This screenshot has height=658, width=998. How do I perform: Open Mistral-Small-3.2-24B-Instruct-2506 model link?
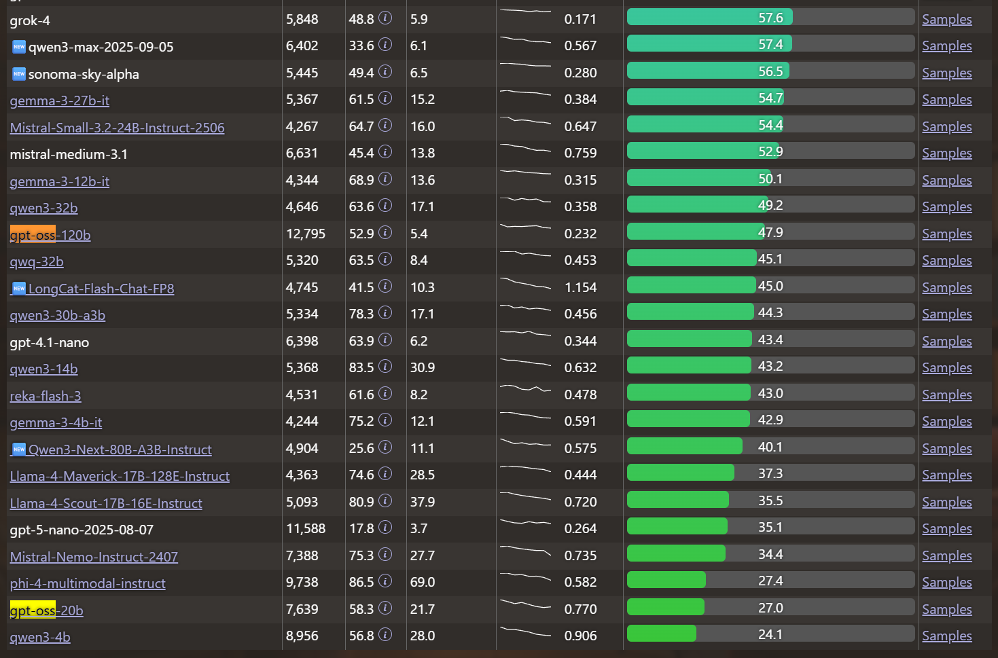[117, 128]
